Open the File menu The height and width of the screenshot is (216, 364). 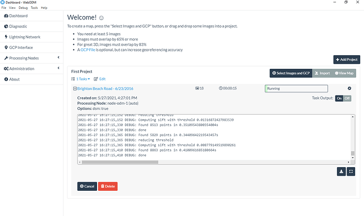(4, 8)
